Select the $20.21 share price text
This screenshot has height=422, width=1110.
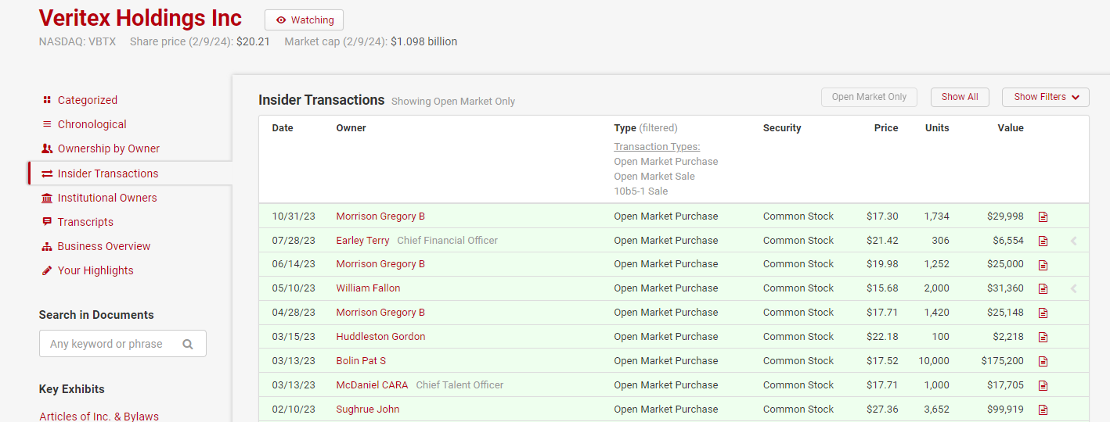[253, 42]
